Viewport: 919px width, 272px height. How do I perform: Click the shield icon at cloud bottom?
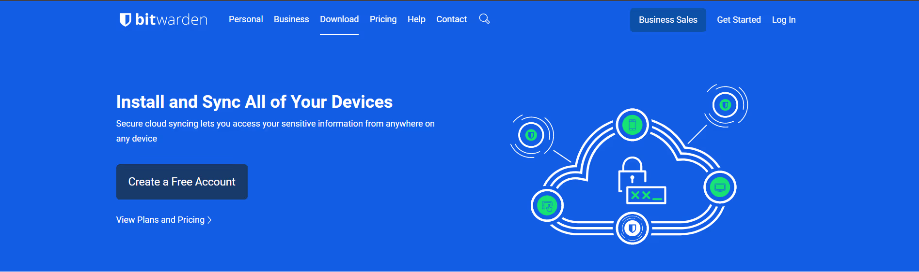[x=632, y=228]
